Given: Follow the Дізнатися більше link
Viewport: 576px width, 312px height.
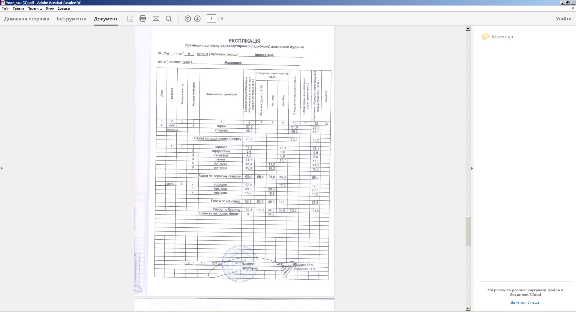Looking at the screenshot, I should [525, 302].
